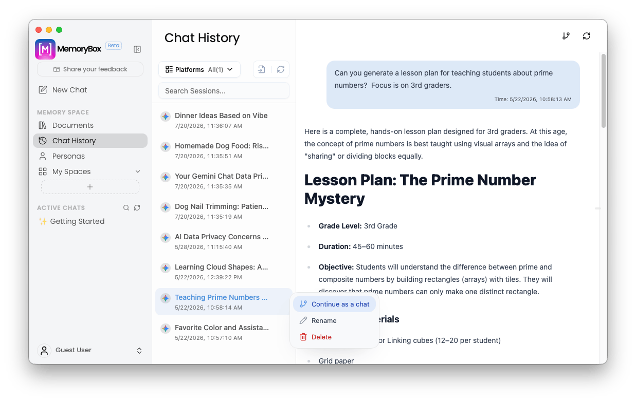The image size is (636, 402).
Task: Click the New Chat pencil icon
Action: (x=43, y=90)
